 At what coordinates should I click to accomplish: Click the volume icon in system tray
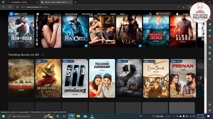click(x=194, y=116)
